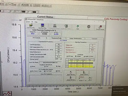Click the Total # Injections field
Image resolution: width=128 pixels, height=96 pixels.
pyautogui.click(x=59, y=45)
